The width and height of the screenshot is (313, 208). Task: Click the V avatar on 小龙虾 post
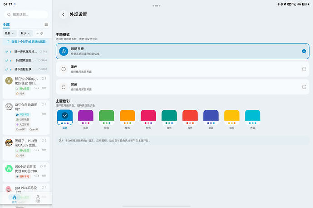9,81
